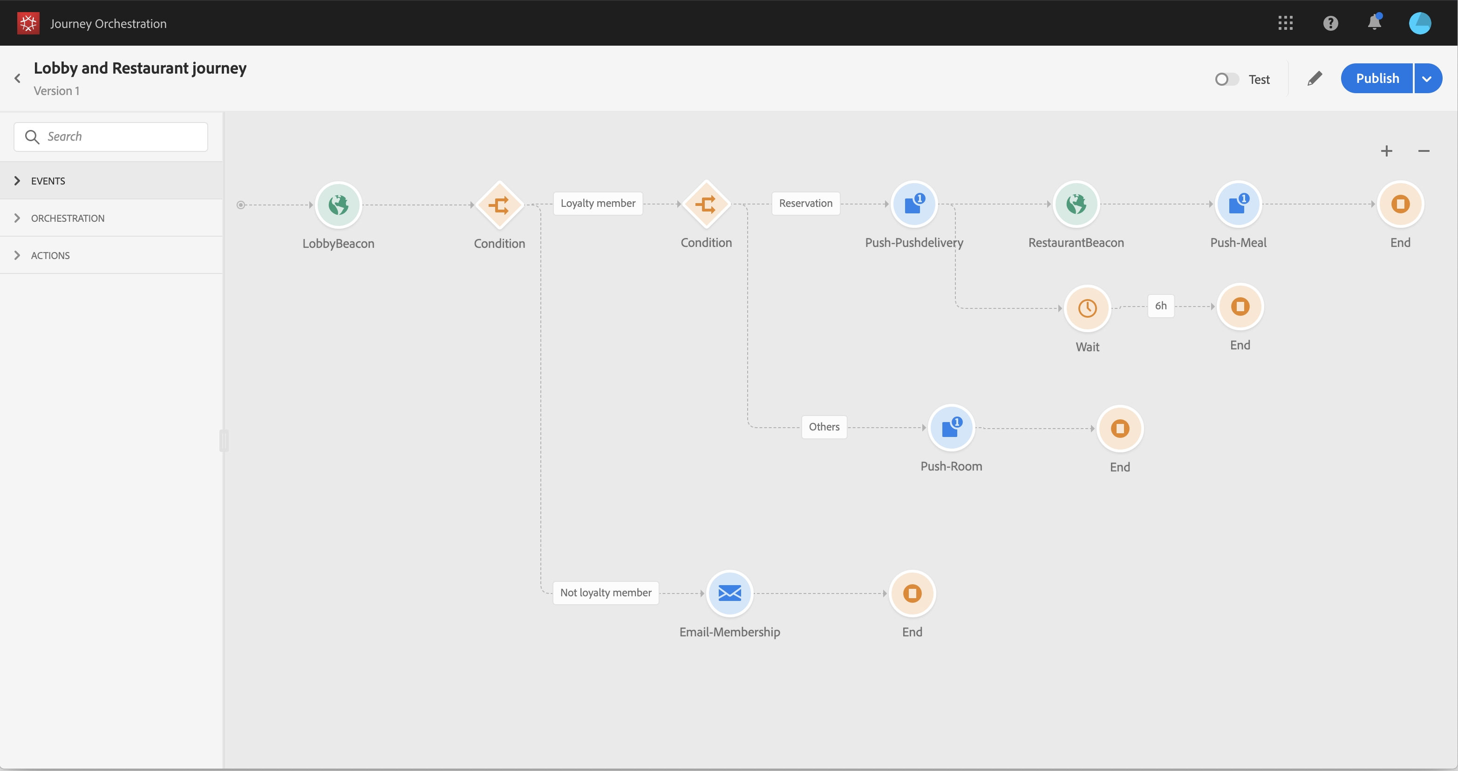This screenshot has width=1458, height=771.
Task: Select the LobbyBeacon event node
Action: tap(339, 205)
